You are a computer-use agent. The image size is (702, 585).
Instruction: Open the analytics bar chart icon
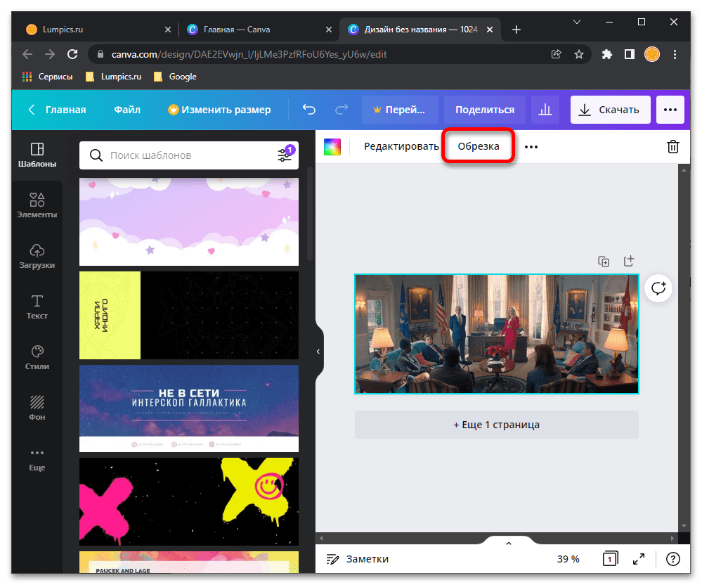[545, 110]
